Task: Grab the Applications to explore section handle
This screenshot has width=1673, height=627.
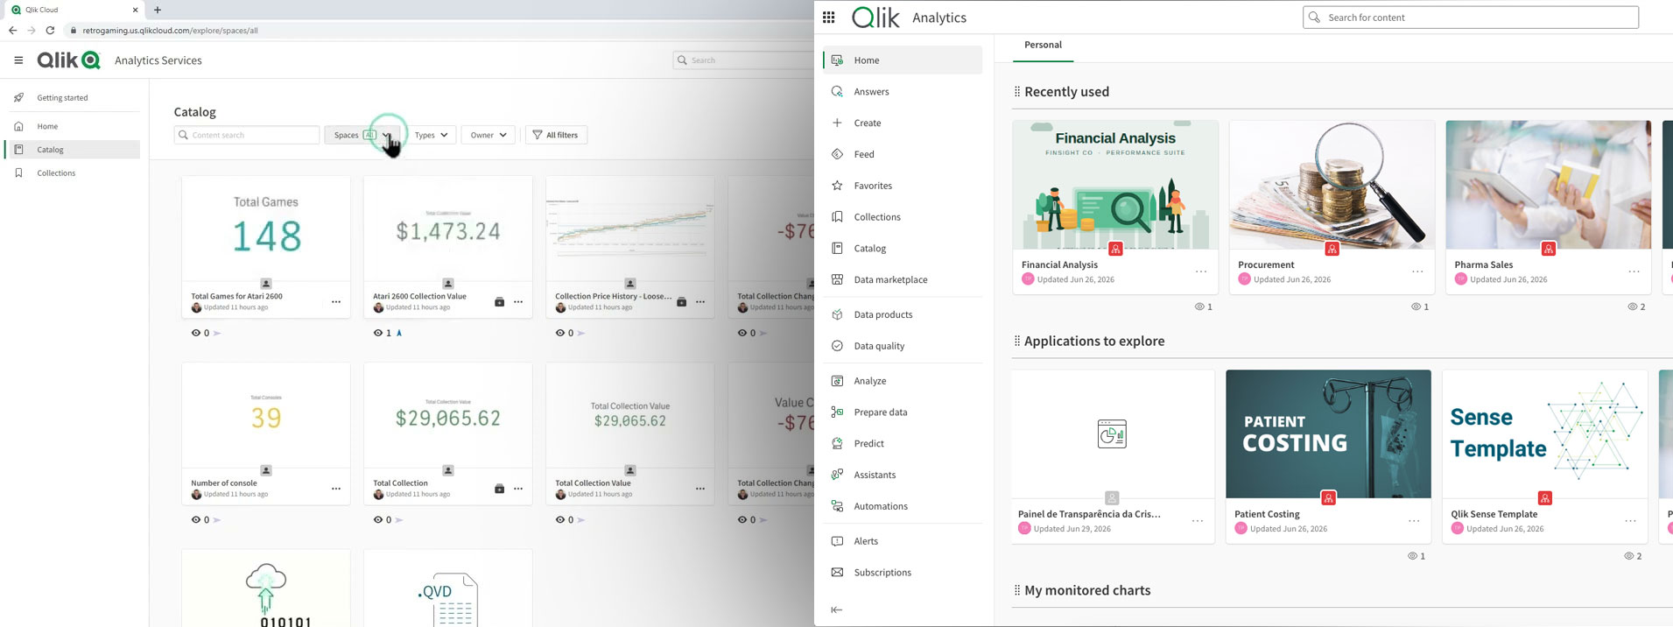Action: point(1016,342)
